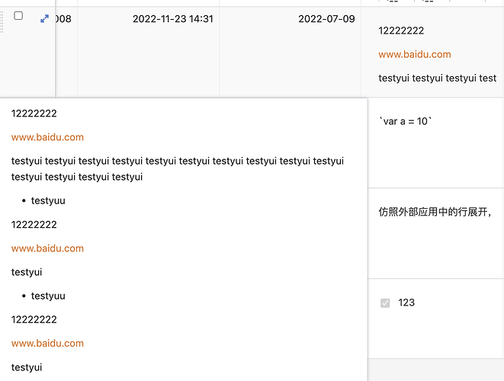Click the long repeated testyui paragraph in popup

point(178,168)
